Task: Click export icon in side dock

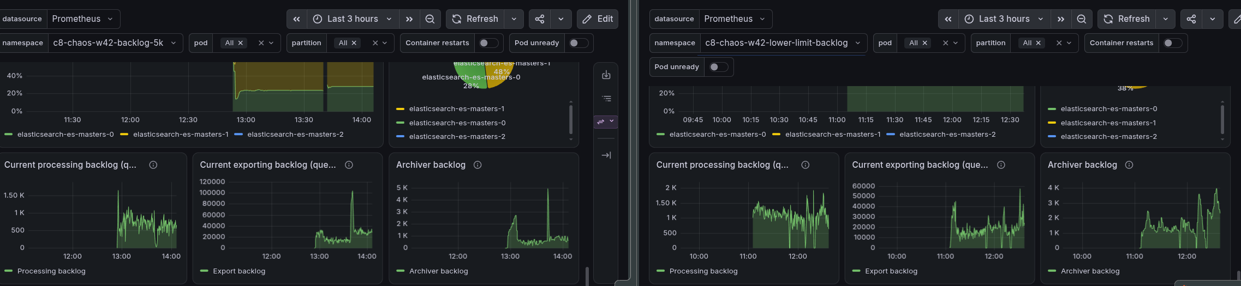Action: coord(606,75)
